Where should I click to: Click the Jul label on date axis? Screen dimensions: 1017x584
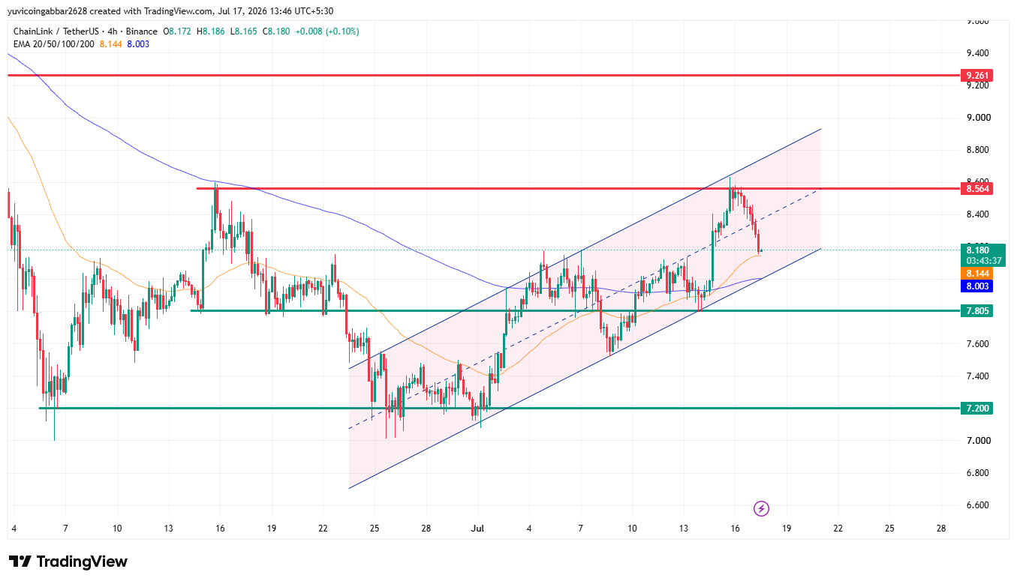[x=477, y=528]
